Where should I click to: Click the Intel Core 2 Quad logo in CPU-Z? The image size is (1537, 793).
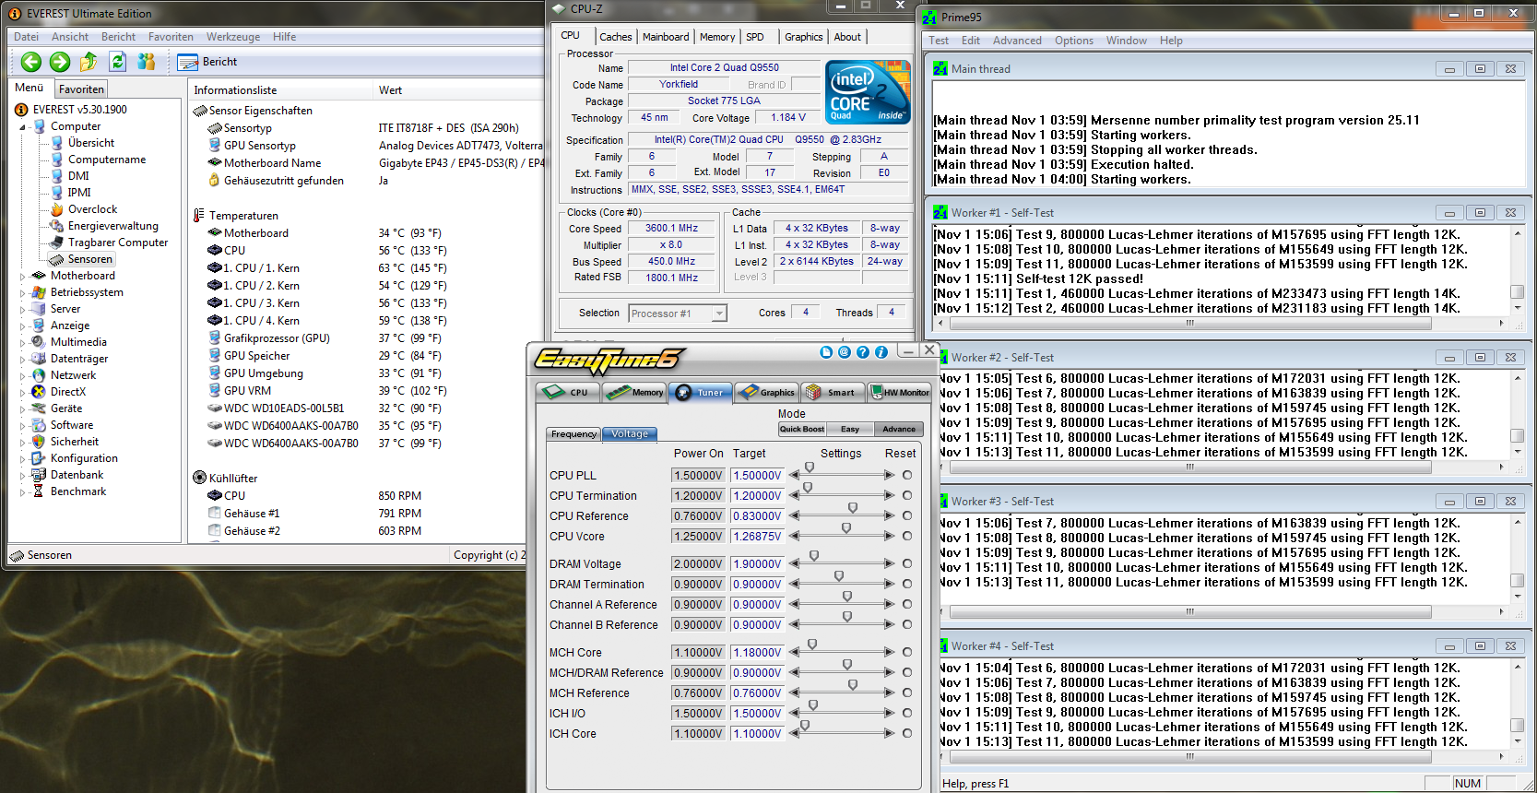coord(868,92)
